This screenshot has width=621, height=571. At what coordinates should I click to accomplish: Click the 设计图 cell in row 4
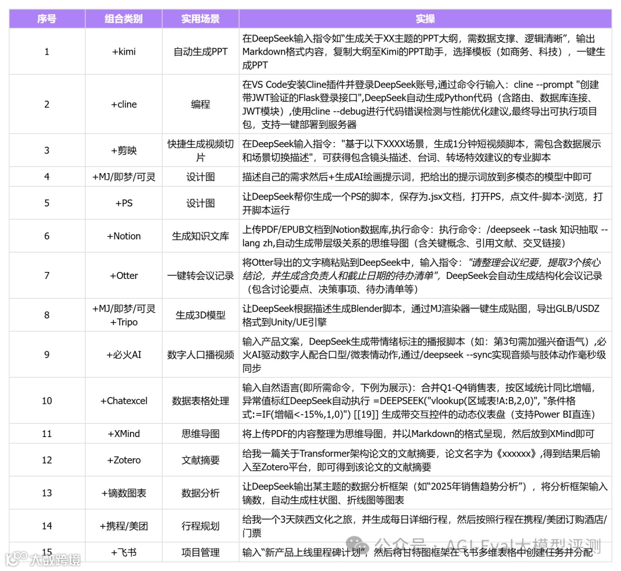[201, 177]
